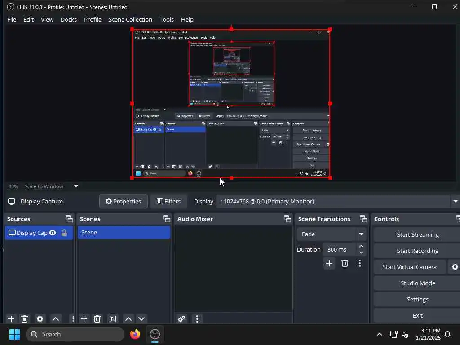Image resolution: width=460 pixels, height=345 pixels.
Task: Click the captured display in preview
Action: tap(231, 104)
